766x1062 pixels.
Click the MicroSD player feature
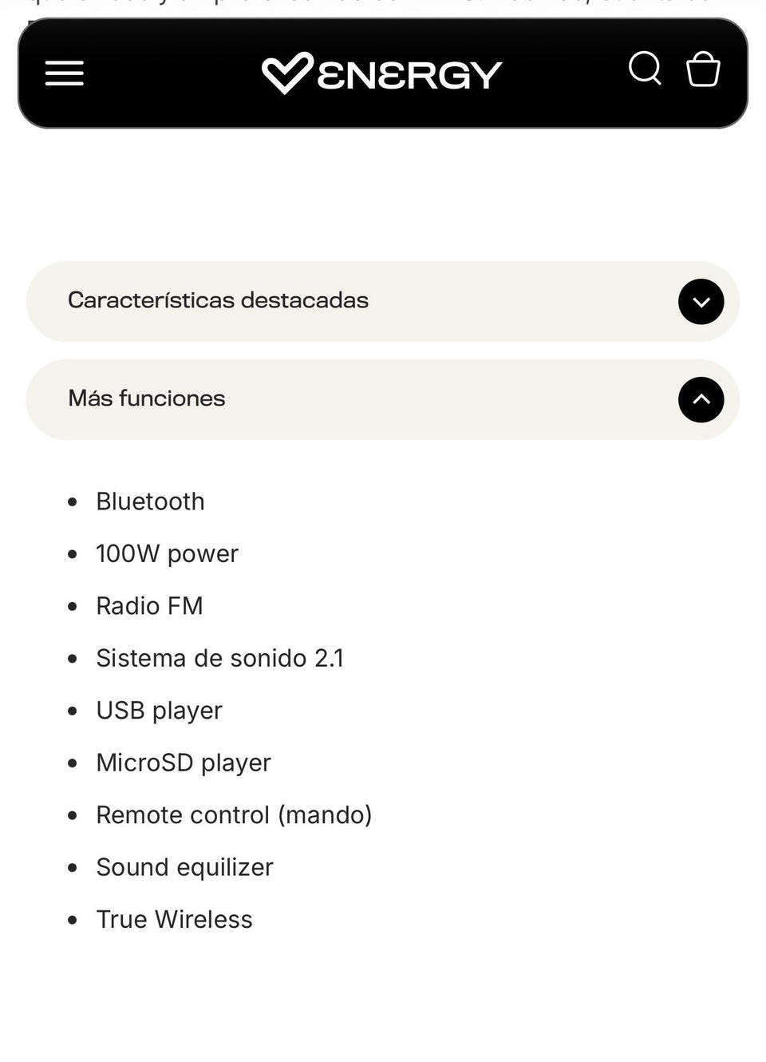pos(184,763)
